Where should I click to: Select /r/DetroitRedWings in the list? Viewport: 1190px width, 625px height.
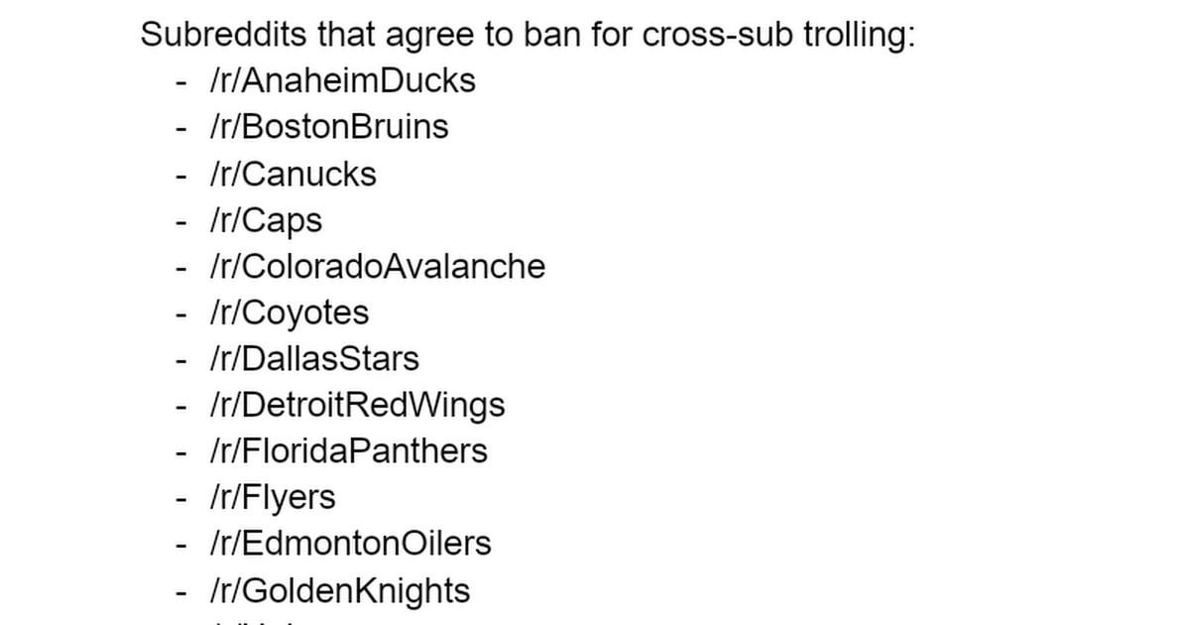click(x=356, y=405)
